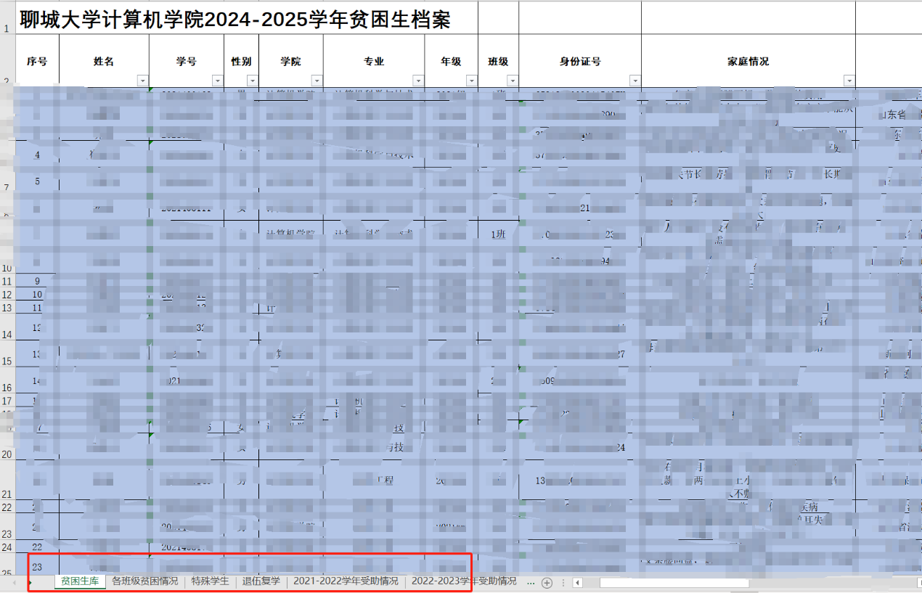Open the 年级 column filter dropdown
Screen dimensions: 922x593
coord(471,81)
